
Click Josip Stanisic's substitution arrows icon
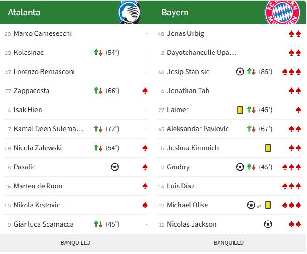pos(252,72)
